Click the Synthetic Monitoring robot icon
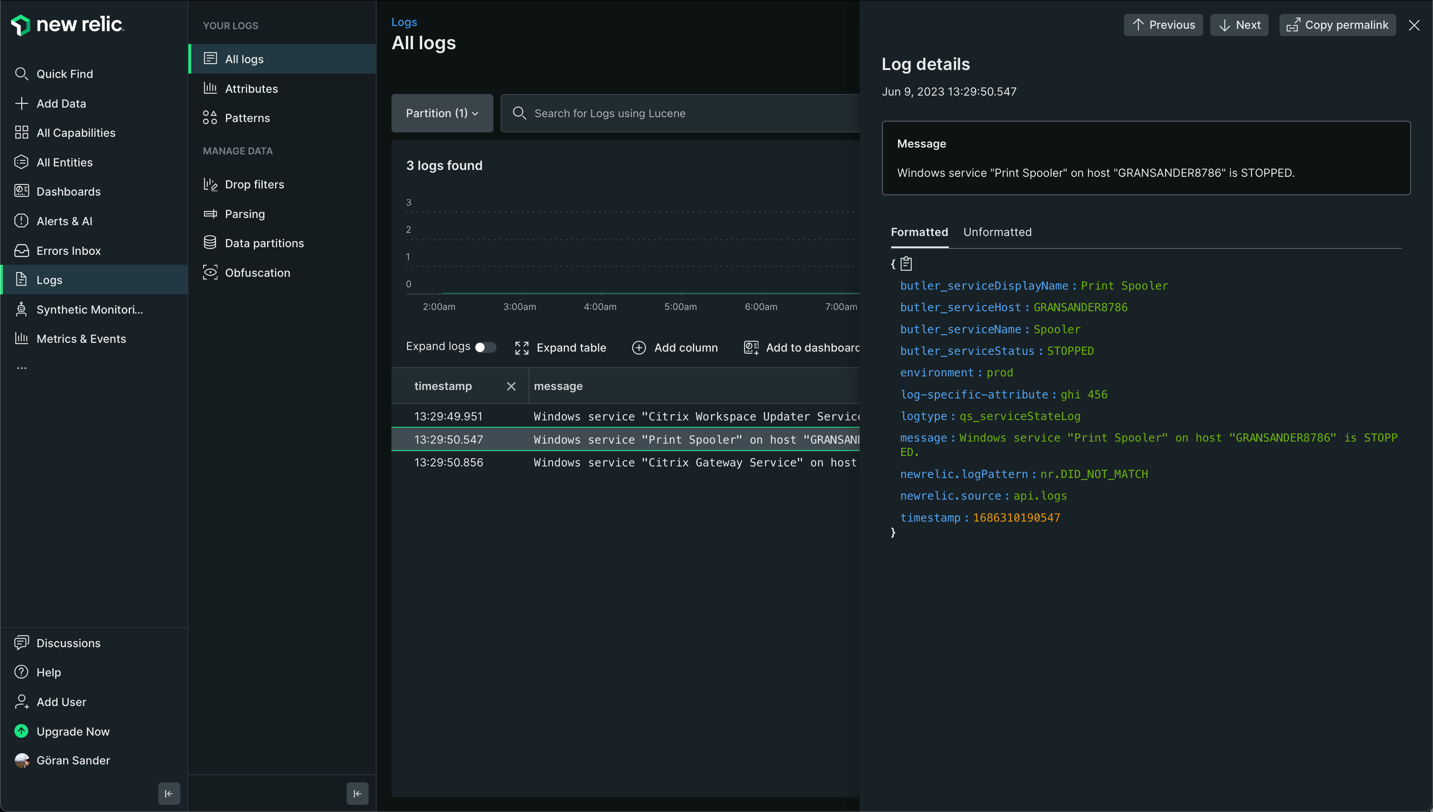This screenshot has width=1433, height=812. tap(21, 310)
